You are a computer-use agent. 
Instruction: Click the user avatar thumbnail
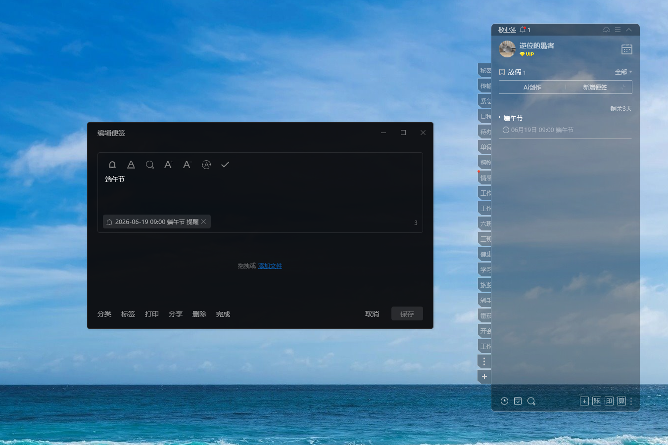point(507,49)
